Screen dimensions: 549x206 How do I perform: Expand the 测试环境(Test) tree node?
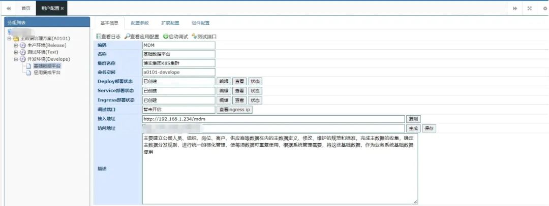16,52
